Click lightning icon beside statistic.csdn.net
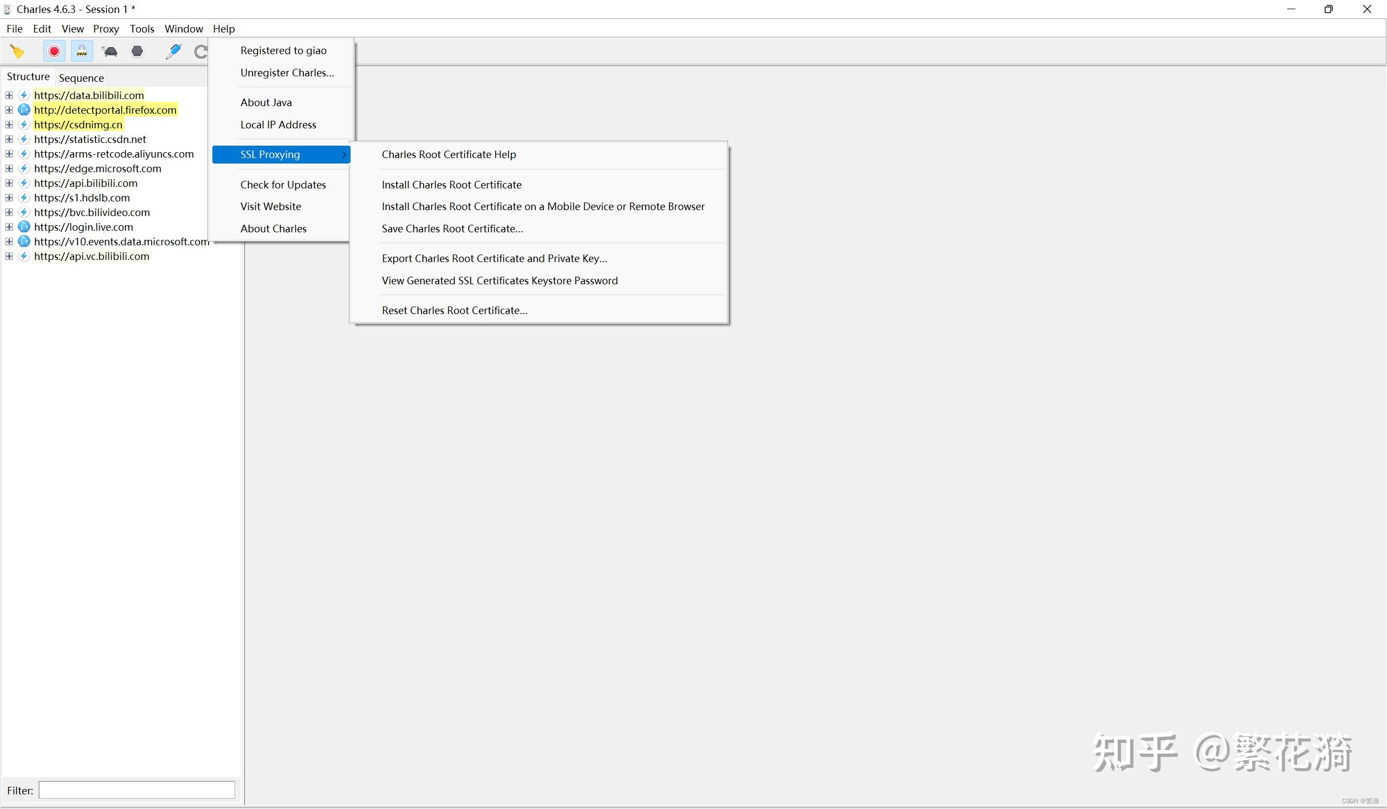Image resolution: width=1387 pixels, height=809 pixels. click(x=24, y=139)
